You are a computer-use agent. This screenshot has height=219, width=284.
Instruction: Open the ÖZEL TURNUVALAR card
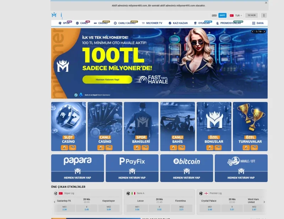tap(250, 127)
